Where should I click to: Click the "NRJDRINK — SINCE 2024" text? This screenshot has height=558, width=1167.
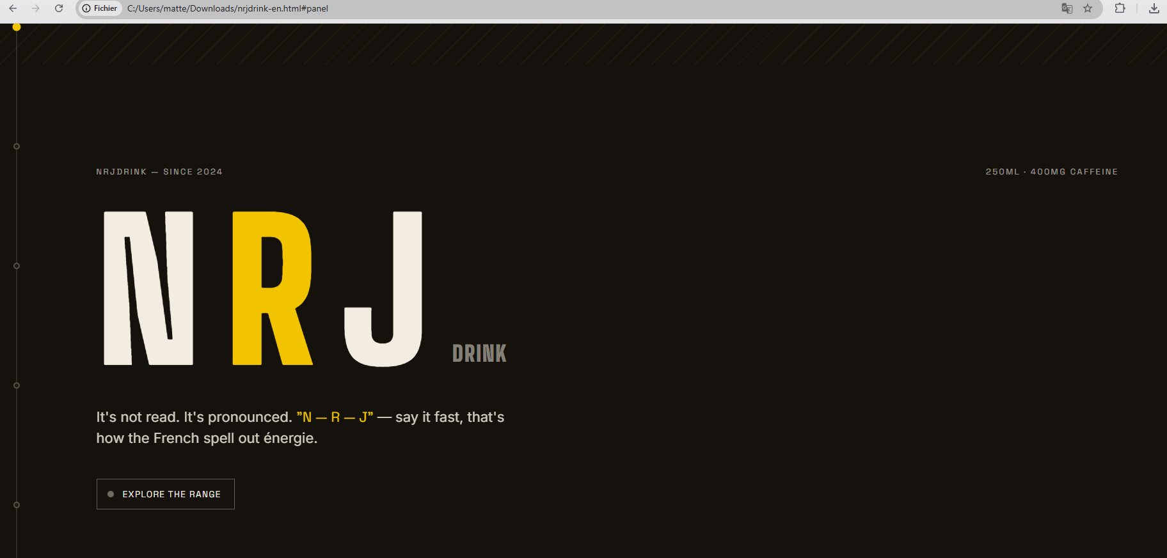tap(159, 172)
